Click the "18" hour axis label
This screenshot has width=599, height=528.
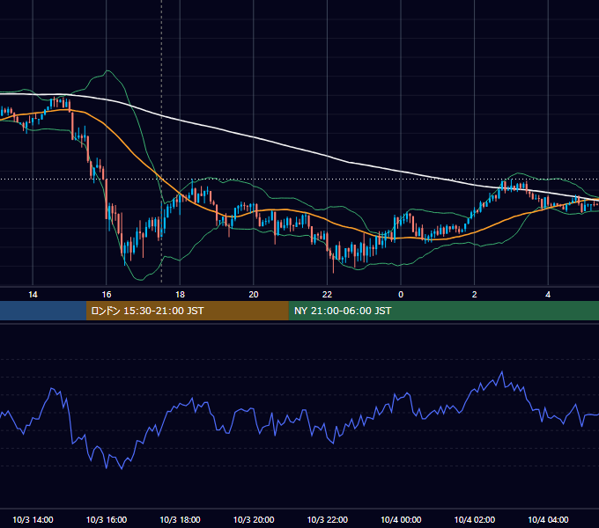click(180, 295)
